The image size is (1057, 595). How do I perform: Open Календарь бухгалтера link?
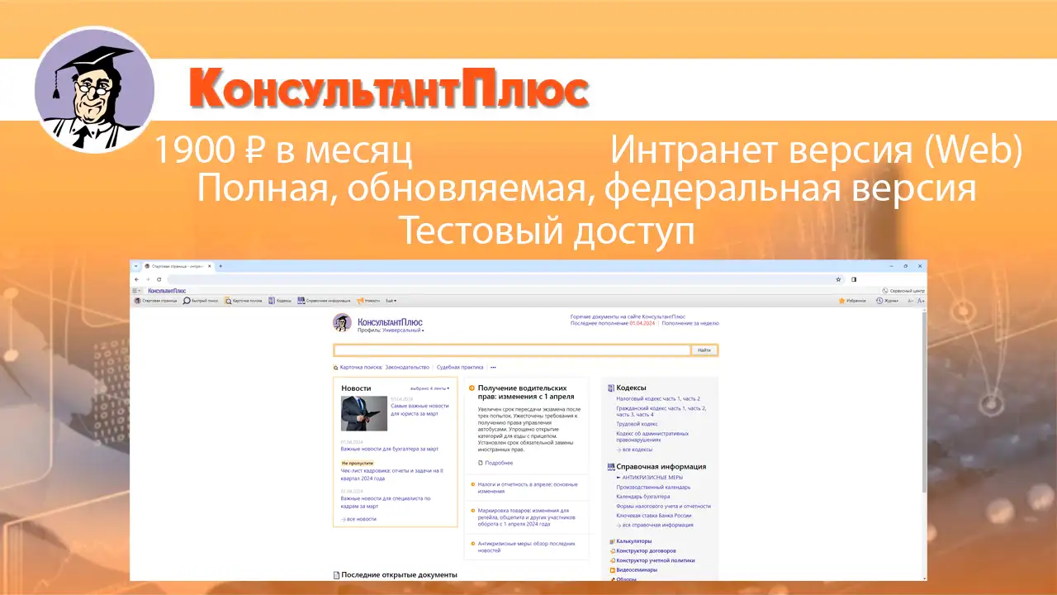pos(643,497)
